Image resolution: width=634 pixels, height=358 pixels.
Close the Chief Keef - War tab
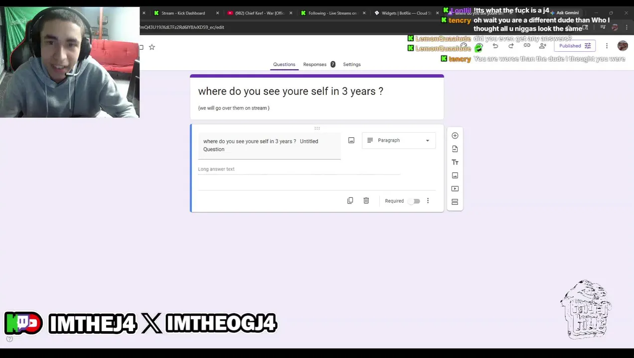[291, 13]
